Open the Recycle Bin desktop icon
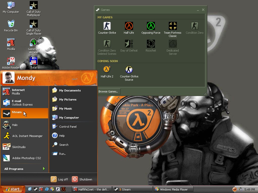258x193 pixels. (x=11, y=26)
